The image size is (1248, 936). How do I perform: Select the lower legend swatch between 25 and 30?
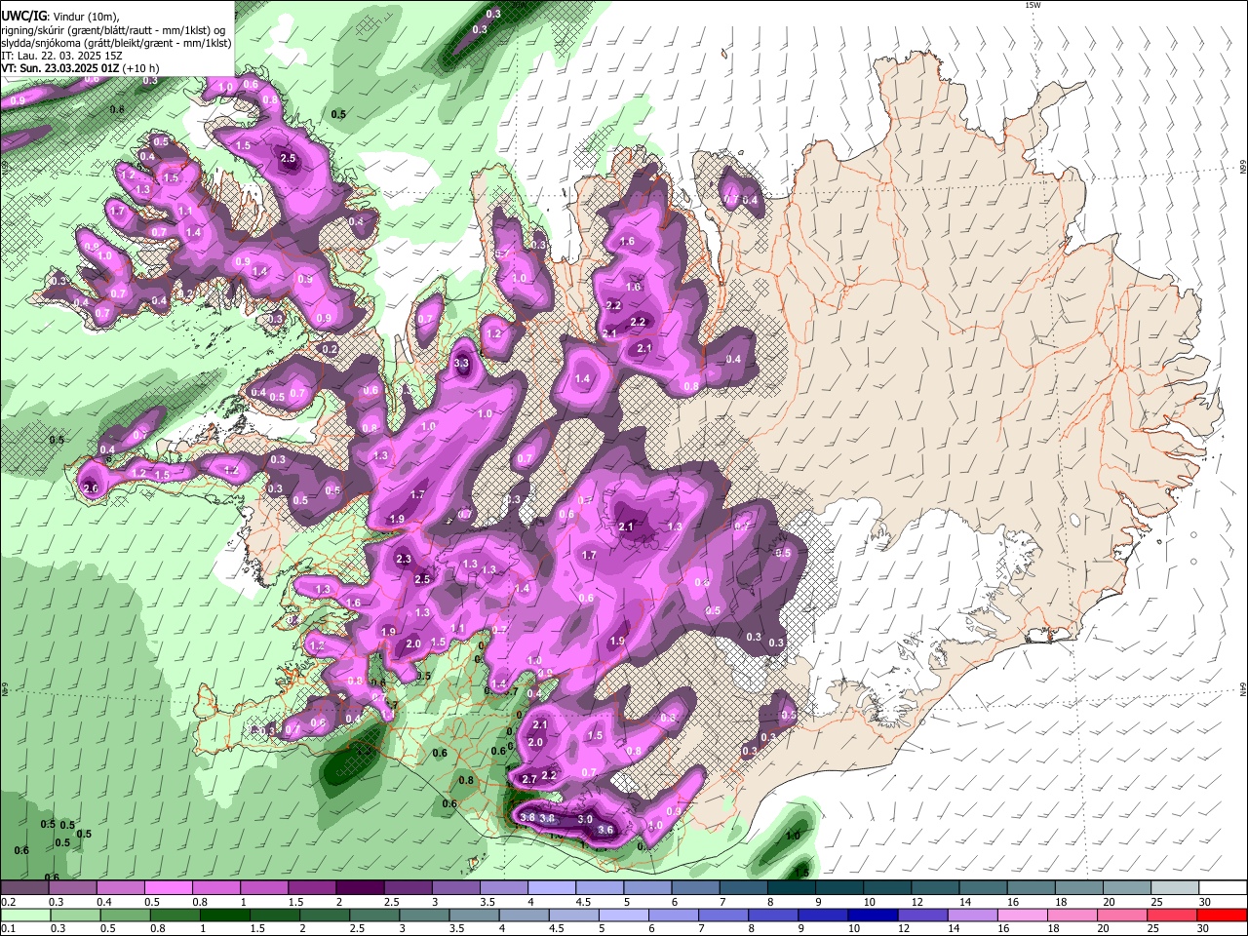tap(1174, 915)
